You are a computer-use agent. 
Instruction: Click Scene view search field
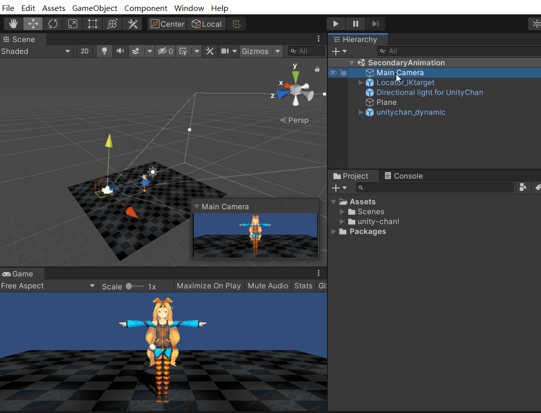pyautogui.click(x=306, y=51)
